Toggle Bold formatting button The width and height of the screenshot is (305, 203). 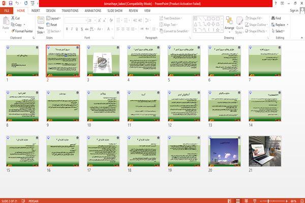point(67,29)
